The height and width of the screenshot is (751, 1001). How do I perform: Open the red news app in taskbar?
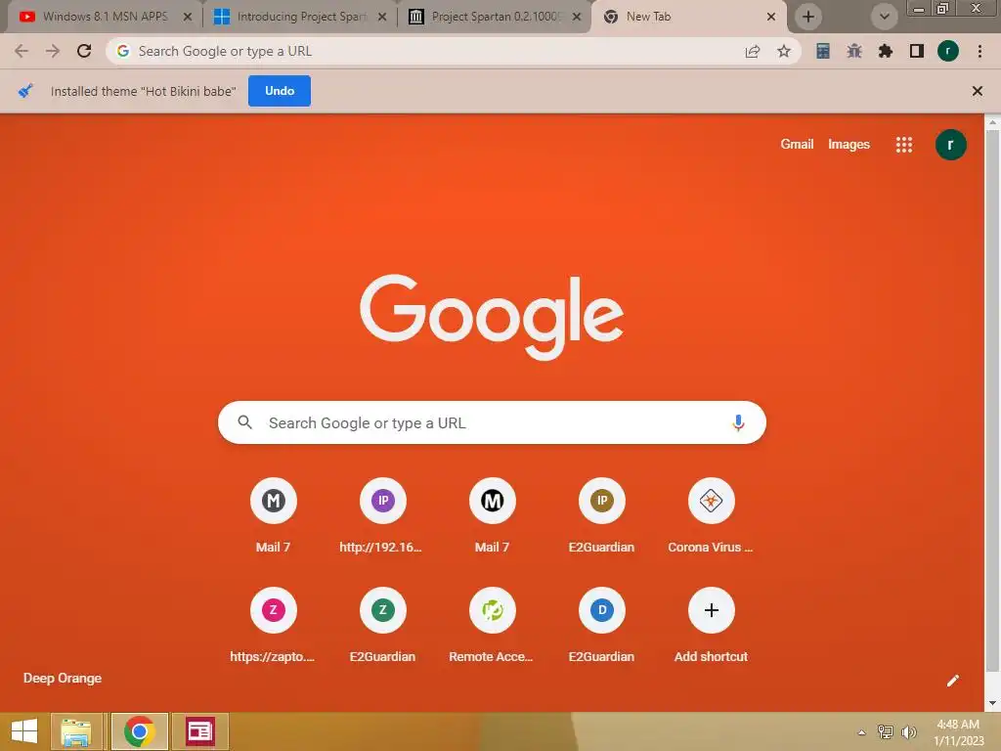click(x=199, y=731)
